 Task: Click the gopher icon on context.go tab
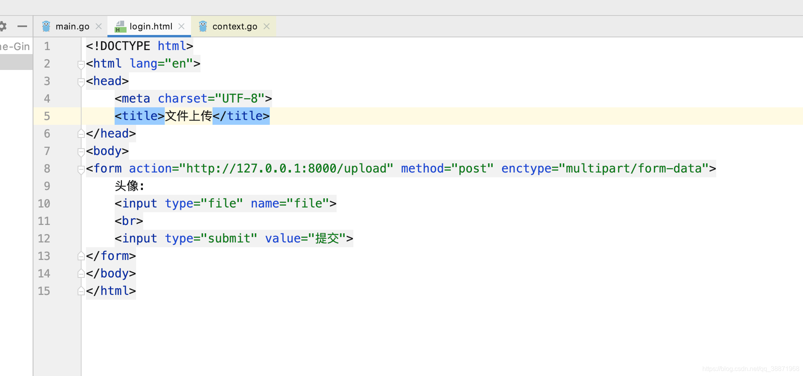click(203, 26)
